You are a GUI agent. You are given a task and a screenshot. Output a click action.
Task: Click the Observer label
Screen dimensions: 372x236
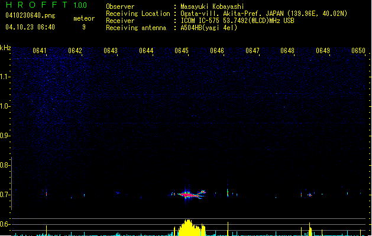[x=120, y=6]
